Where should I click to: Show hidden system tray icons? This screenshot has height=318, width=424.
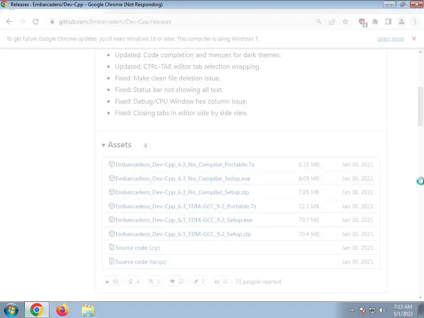(x=352, y=310)
